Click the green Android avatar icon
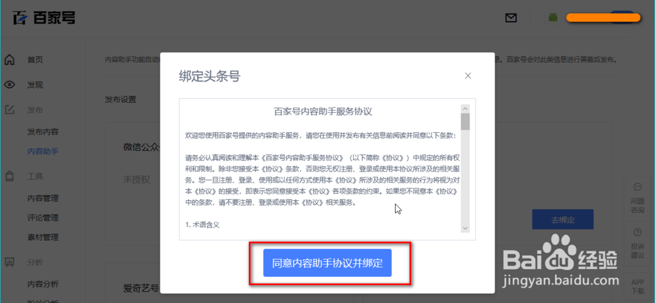Image resolution: width=655 pixels, height=303 pixels. coord(553,18)
